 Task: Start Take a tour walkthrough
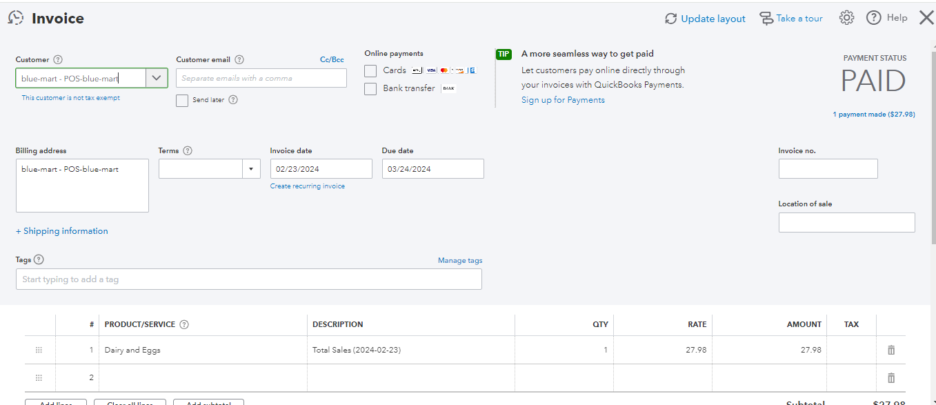(x=791, y=19)
